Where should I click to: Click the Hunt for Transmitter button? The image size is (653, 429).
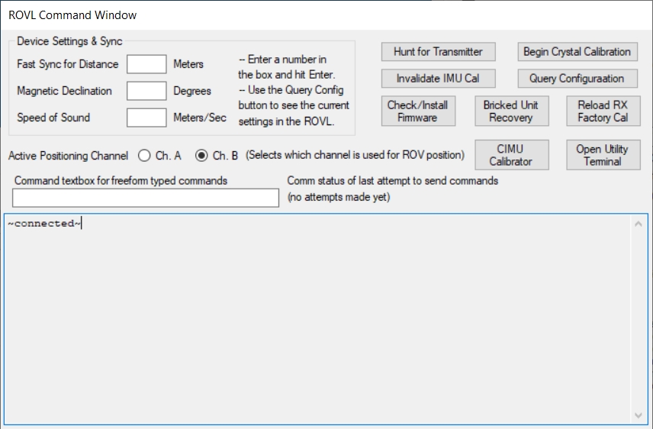(438, 52)
